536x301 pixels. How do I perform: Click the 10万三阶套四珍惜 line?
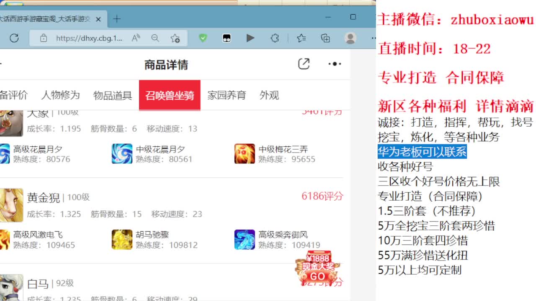click(423, 241)
